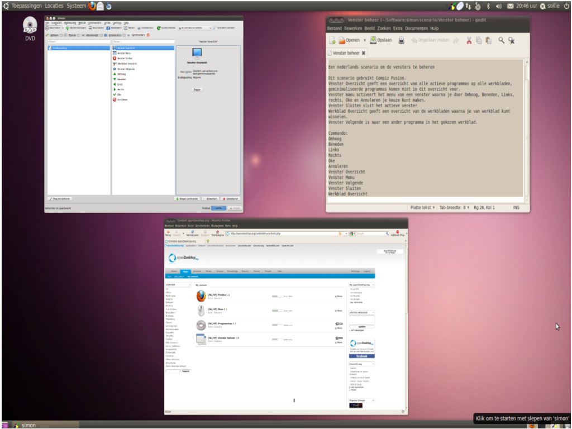
Task: Open the '[NL/VF] Venster beheer' content entry
Action: 223,338
